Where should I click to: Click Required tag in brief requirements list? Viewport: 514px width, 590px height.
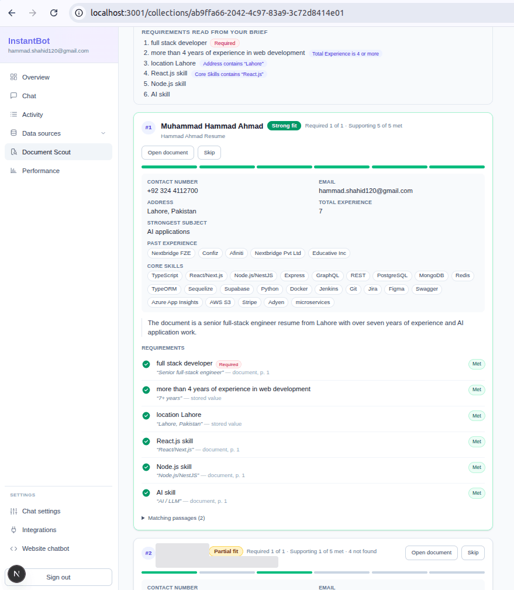click(225, 43)
